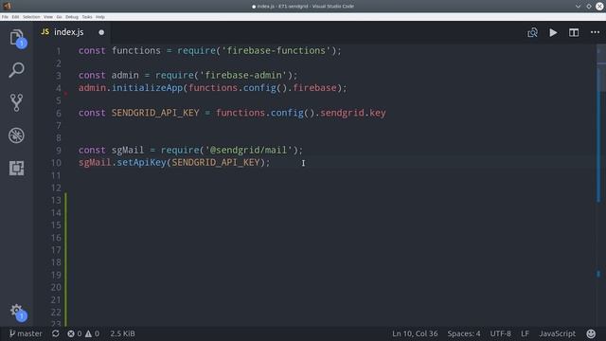The width and height of the screenshot is (606, 341).
Task: Open the Tasks menu
Action: (87, 17)
